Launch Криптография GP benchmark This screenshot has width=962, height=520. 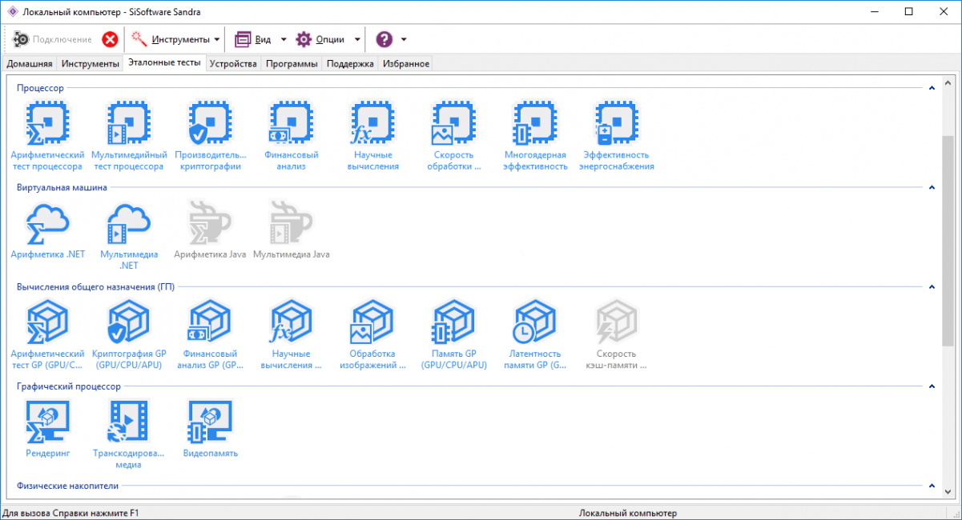(x=128, y=334)
